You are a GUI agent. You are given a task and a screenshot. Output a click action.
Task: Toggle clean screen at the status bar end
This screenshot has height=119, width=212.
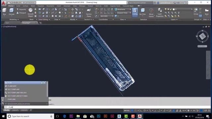pos(206,110)
